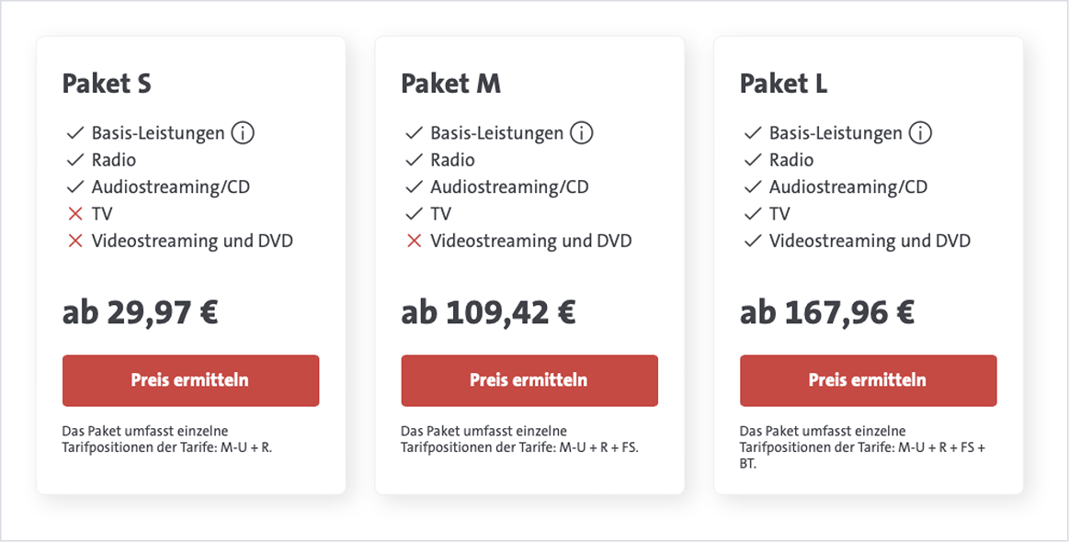
Task: Select the ab 29,97 € price label
Action: pyautogui.click(x=140, y=312)
